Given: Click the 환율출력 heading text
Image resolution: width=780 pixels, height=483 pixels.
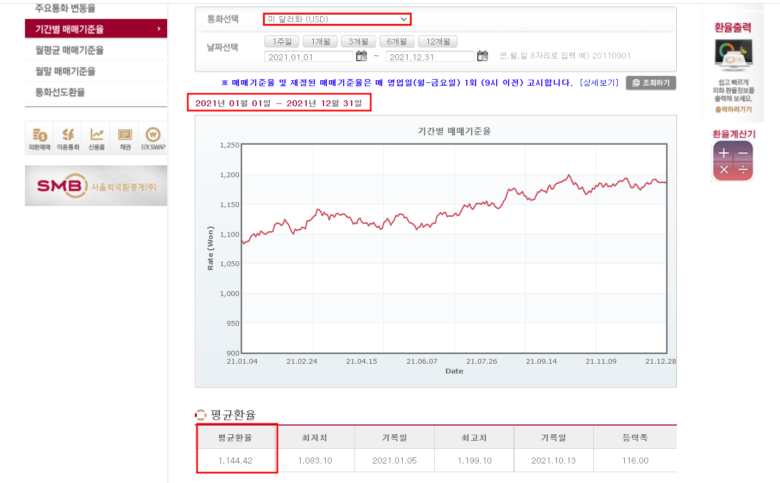Looking at the screenshot, I should point(733,28).
